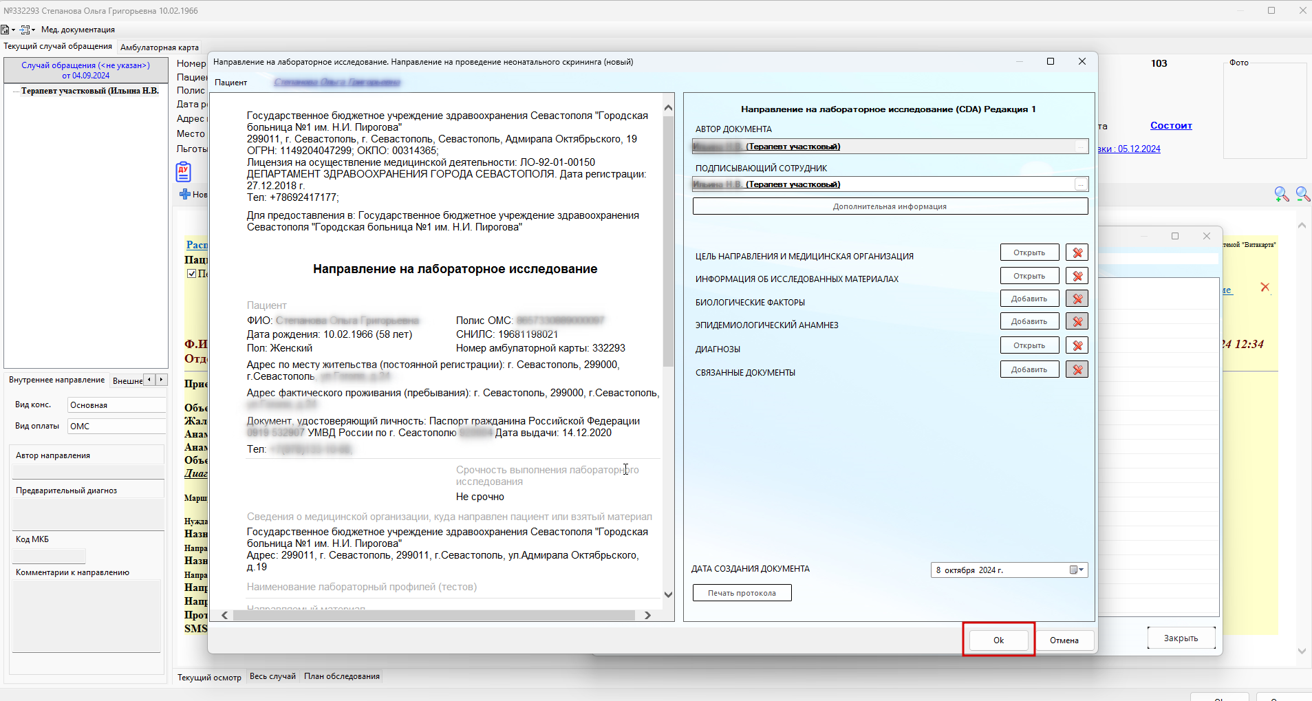Toggle the checkbox in the yellow exam form
Screen dimensions: 1312x701
click(192, 273)
